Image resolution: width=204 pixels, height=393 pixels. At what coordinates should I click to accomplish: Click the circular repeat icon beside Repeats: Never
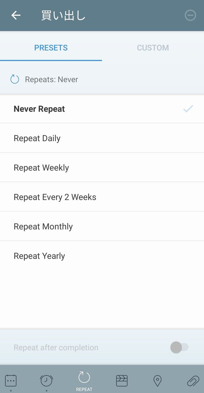15,79
